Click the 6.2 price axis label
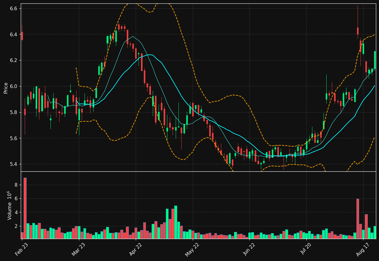The height and width of the screenshot is (261, 379). (x=14, y=60)
